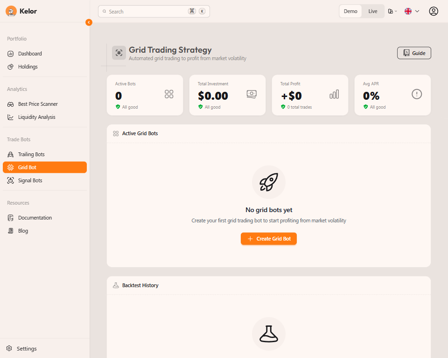Click the Kelor logo icon
The image size is (448, 358).
click(x=11, y=11)
